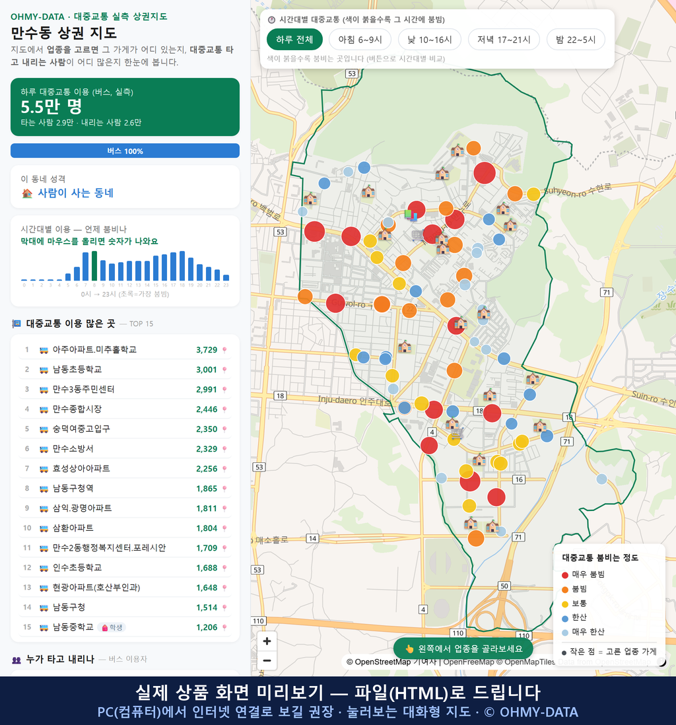Click the school building marker top of map
The width and height of the screenshot is (676, 725).
(x=457, y=151)
